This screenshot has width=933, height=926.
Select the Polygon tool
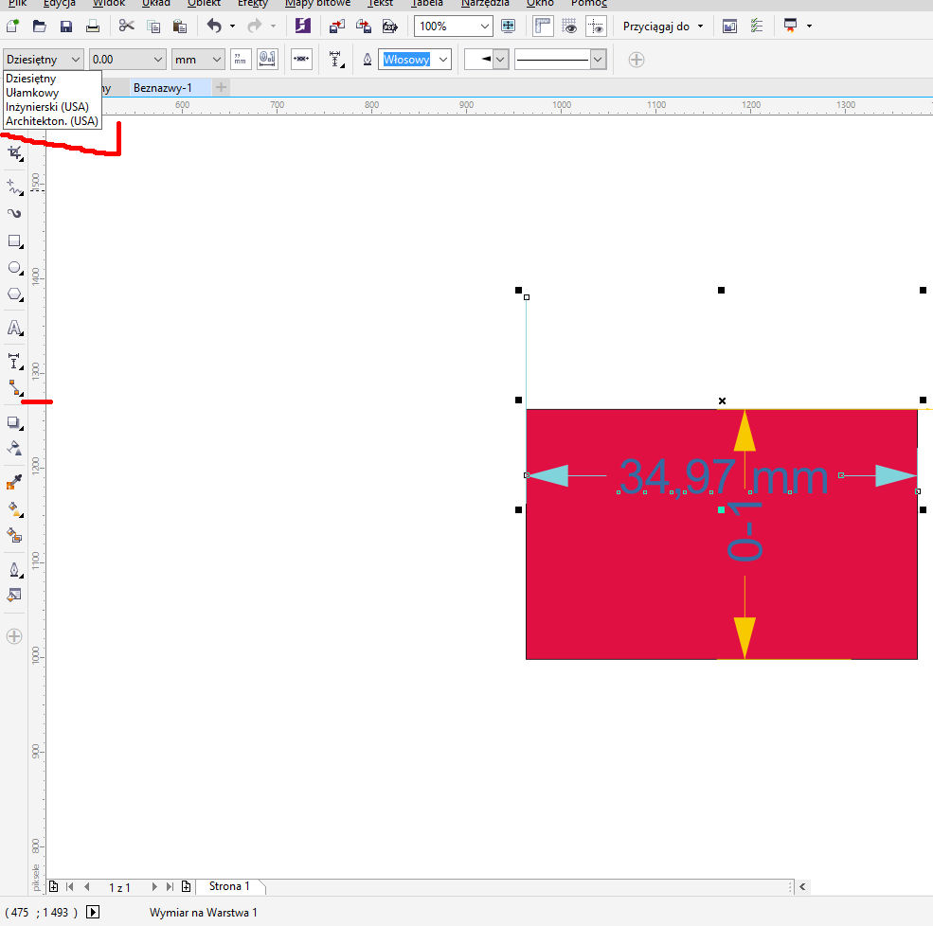[14, 294]
